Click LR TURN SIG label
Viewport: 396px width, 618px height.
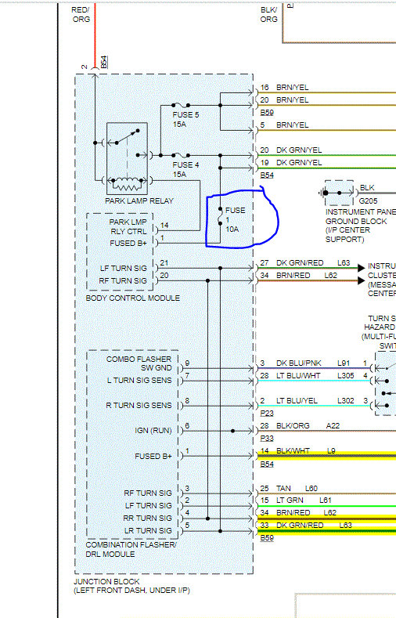point(148,530)
